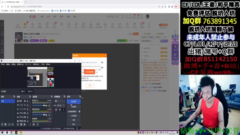Add a new scene in OBS Scenes dock
240x135 pixels.
click(2, 124)
